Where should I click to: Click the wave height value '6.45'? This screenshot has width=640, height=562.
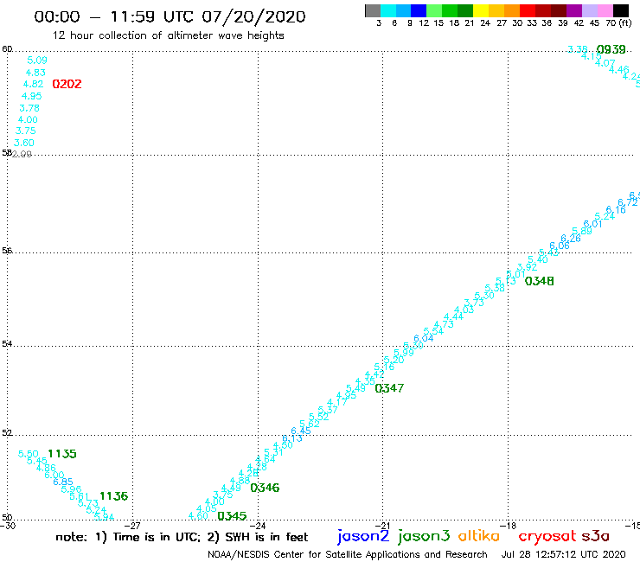(x=301, y=431)
